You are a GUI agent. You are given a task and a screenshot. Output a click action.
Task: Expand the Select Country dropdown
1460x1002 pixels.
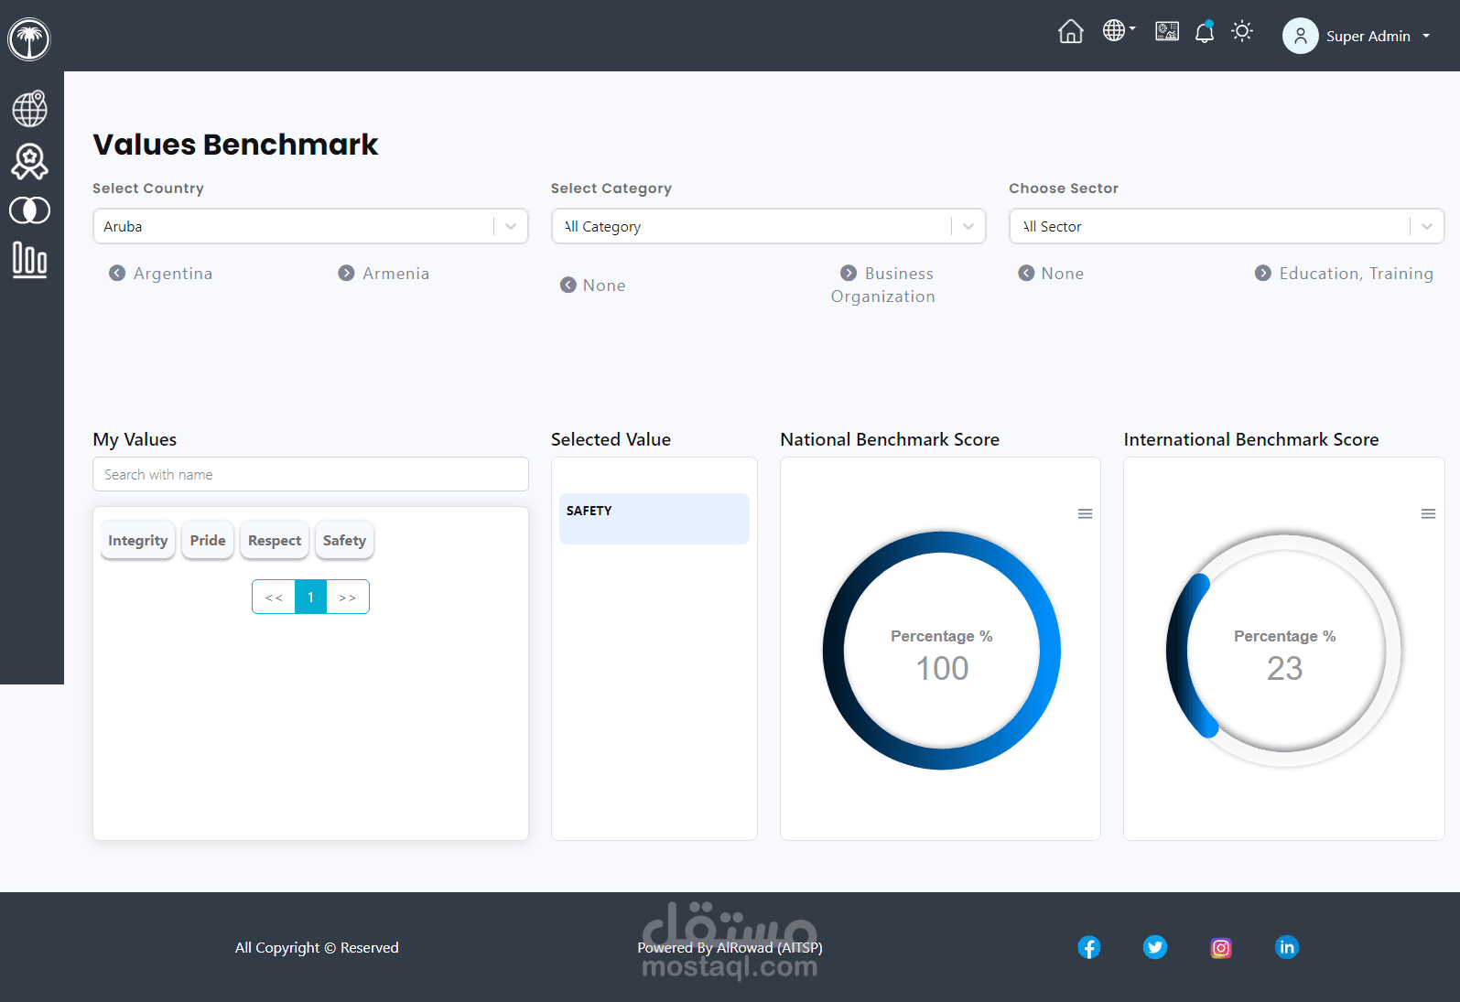[310, 226]
